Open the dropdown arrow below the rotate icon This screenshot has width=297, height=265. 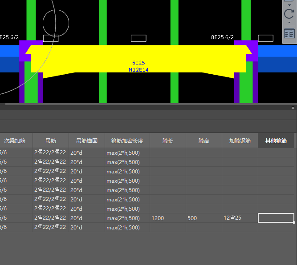pyautogui.click(x=289, y=23)
